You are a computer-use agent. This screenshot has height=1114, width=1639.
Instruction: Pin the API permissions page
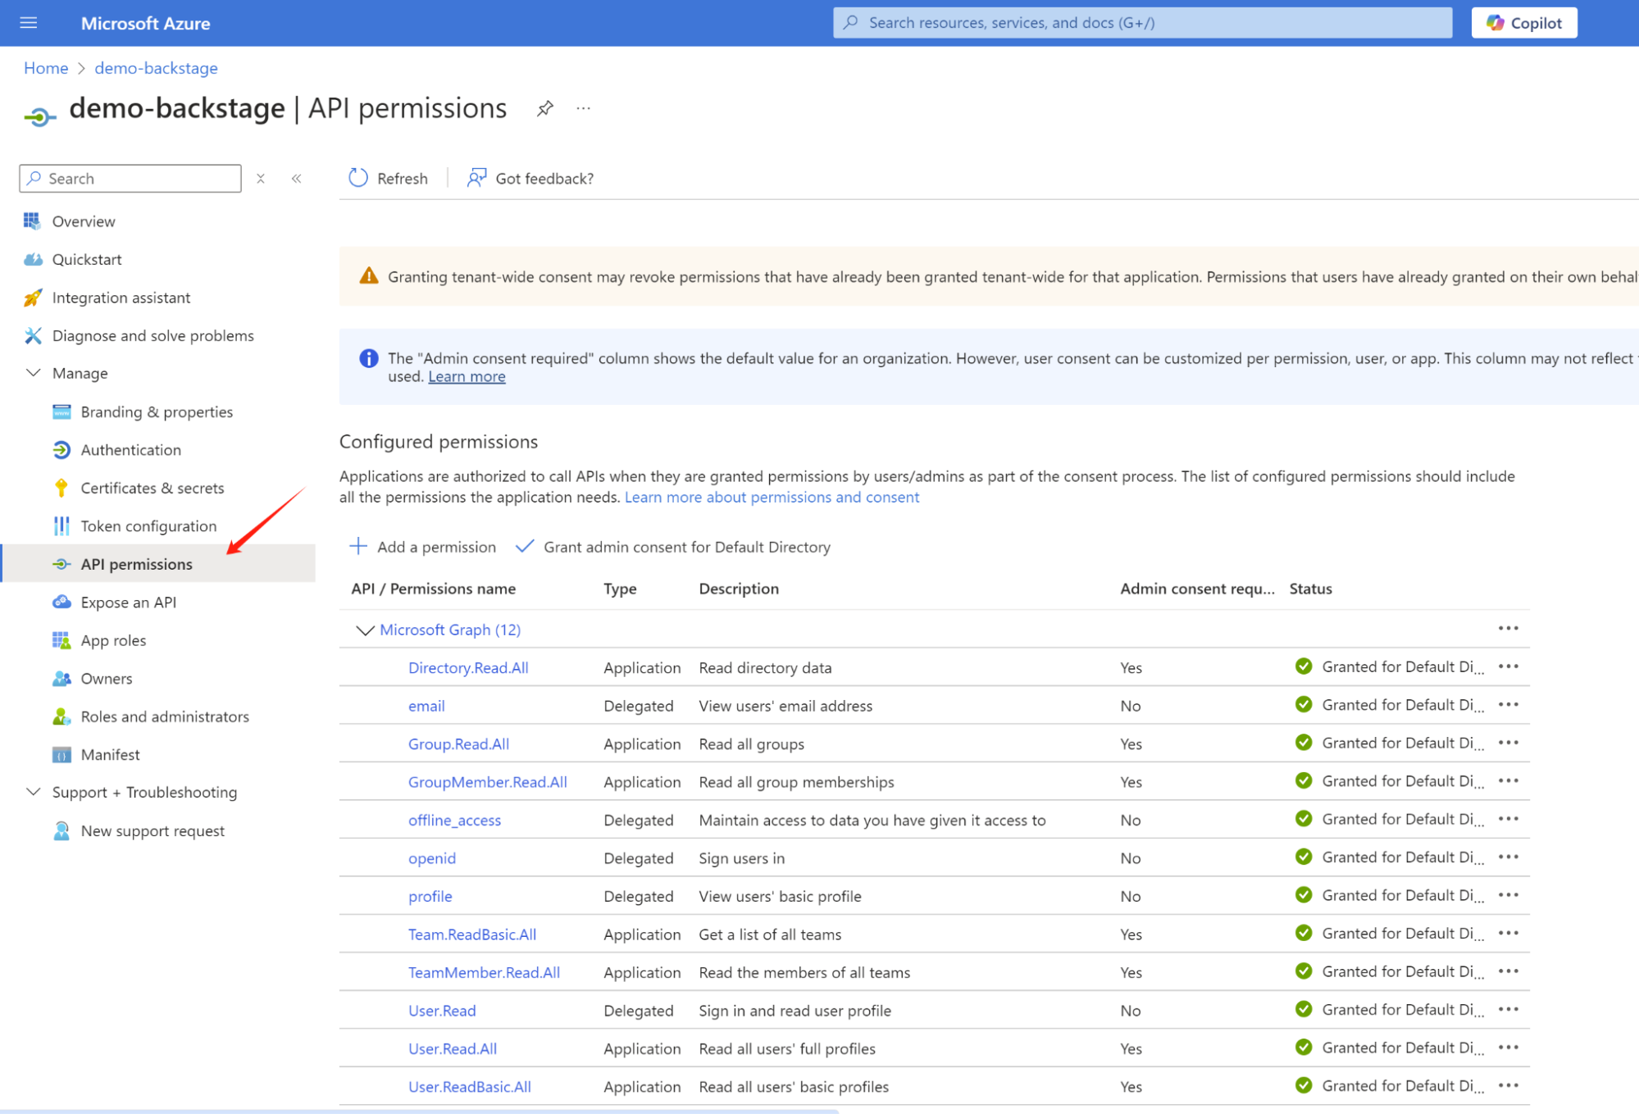[x=545, y=108]
